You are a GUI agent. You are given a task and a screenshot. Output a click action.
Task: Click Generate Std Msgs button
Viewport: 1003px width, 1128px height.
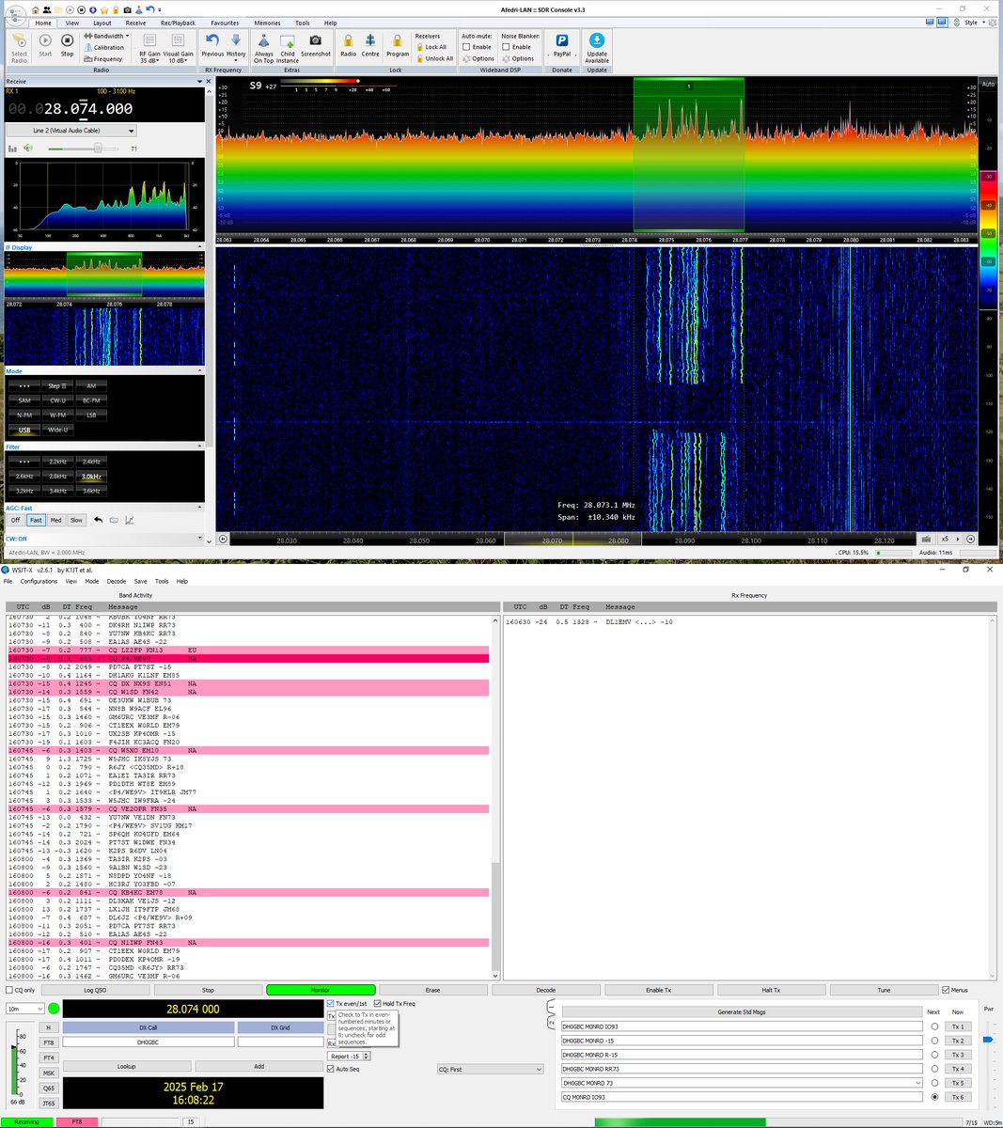pos(742,1011)
